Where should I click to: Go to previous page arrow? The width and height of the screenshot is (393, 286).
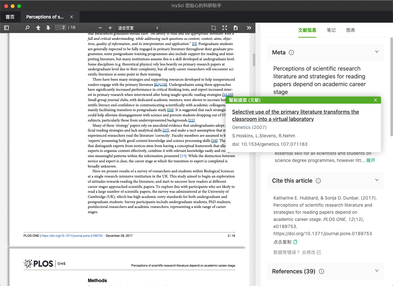[x=38, y=28]
